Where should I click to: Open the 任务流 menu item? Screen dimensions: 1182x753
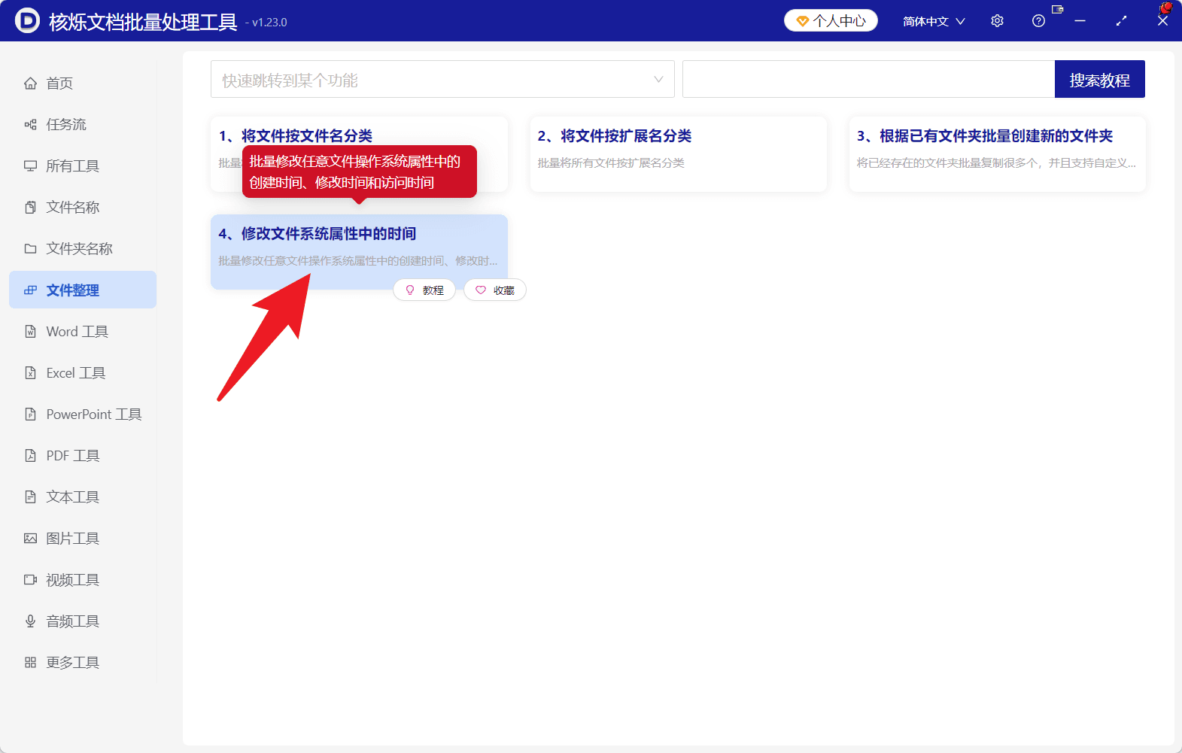83,124
